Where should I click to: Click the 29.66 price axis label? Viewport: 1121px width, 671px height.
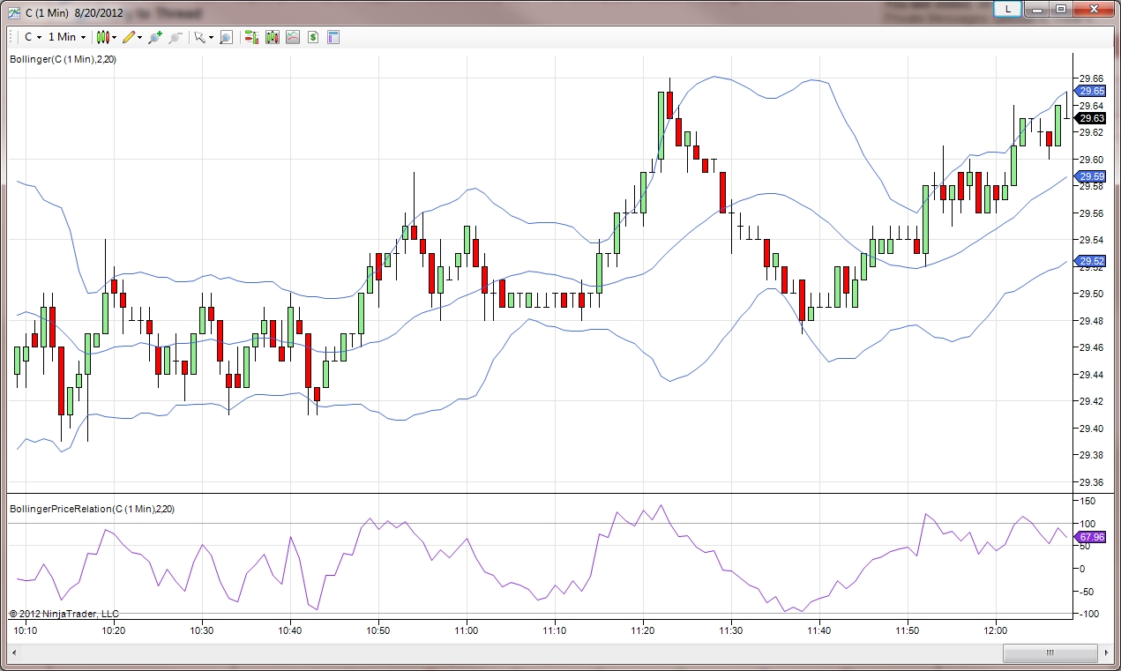1092,78
